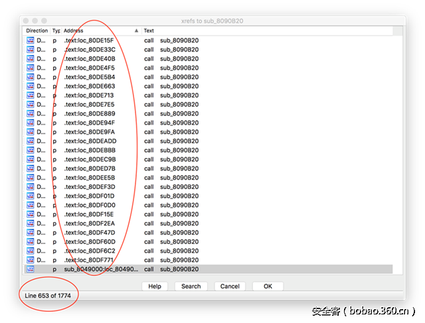Select address .text:loc_80DEF3D
425x323 pixels.
click(90, 187)
